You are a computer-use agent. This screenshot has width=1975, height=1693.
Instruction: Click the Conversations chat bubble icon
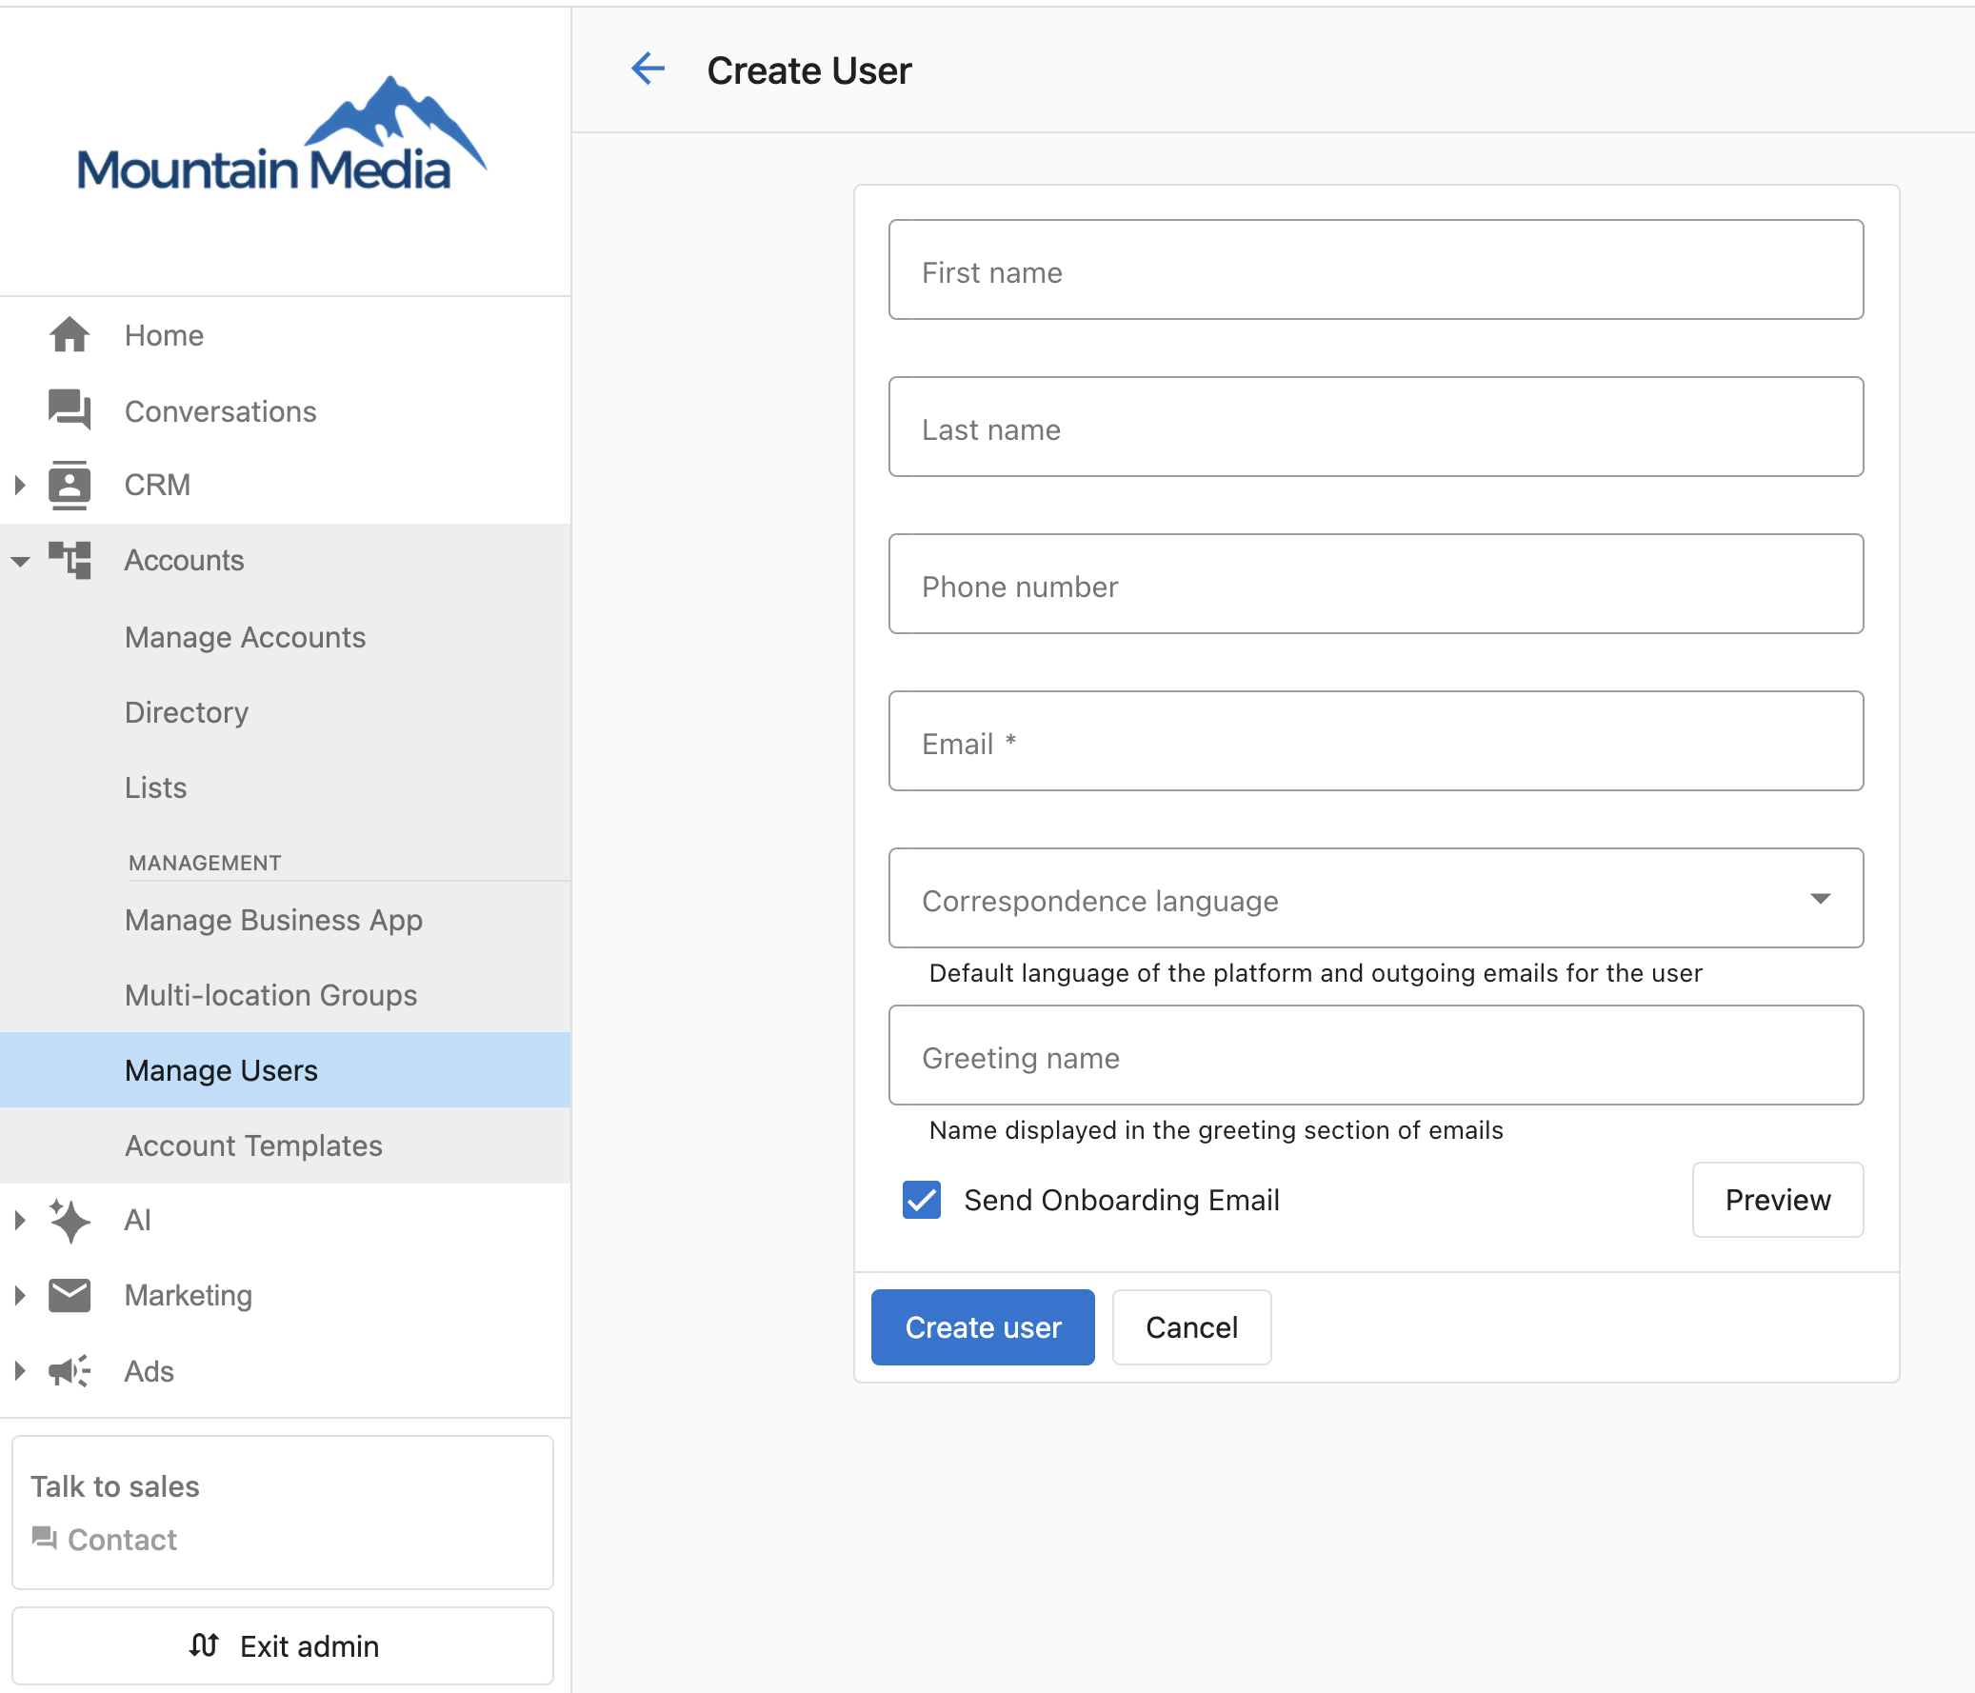(x=70, y=409)
